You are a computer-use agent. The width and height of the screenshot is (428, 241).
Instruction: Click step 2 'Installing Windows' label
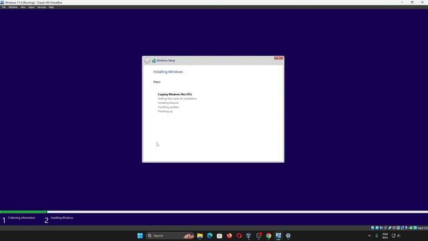[x=62, y=218]
